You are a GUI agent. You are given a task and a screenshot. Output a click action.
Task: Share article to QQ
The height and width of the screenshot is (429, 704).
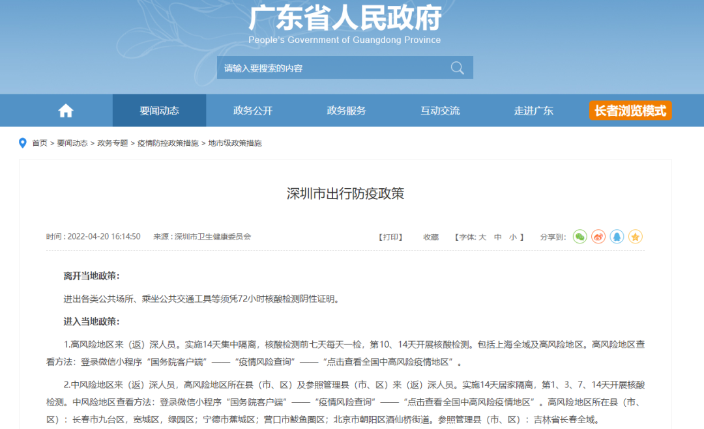pos(617,237)
